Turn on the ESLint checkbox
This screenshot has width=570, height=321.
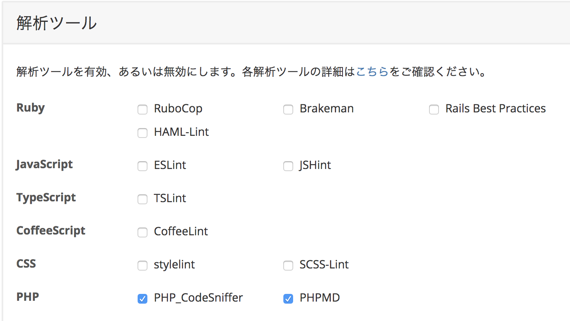click(x=142, y=166)
